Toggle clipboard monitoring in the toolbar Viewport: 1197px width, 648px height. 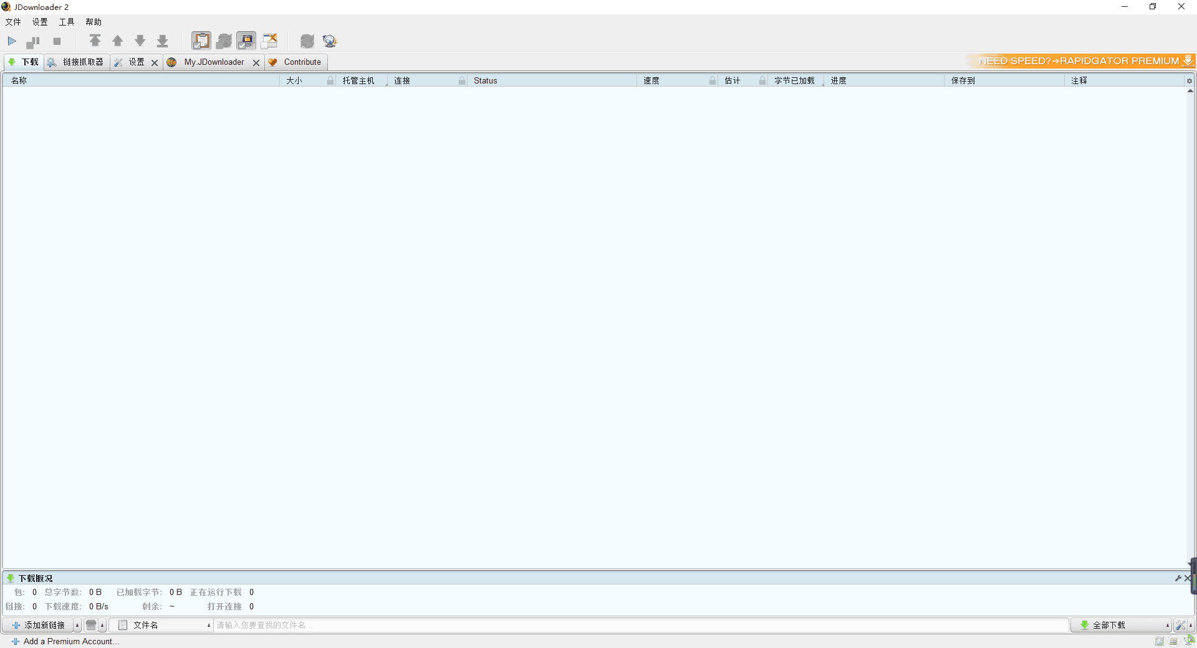click(x=201, y=41)
